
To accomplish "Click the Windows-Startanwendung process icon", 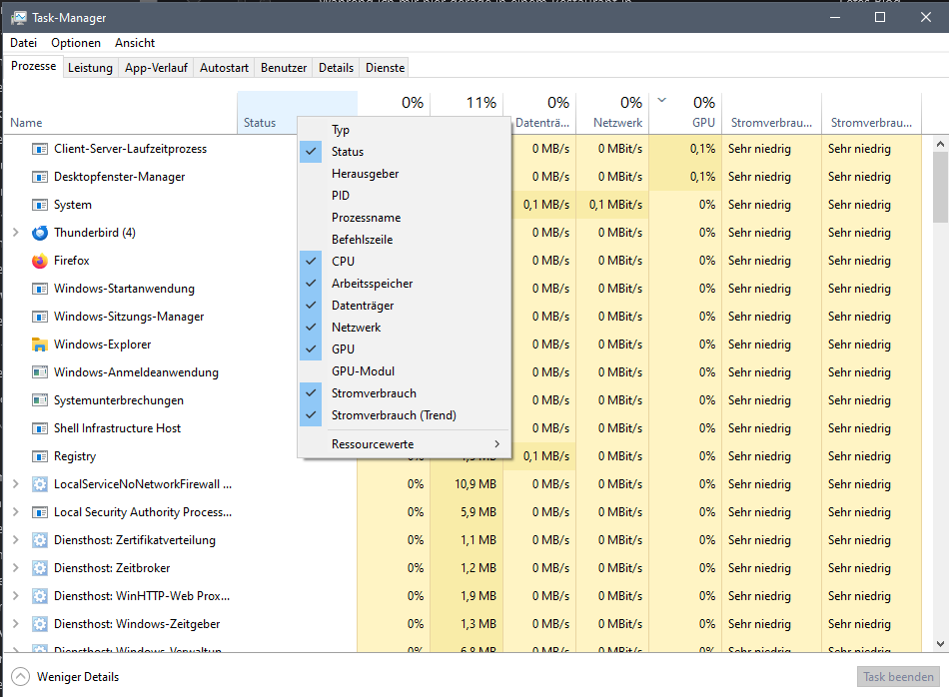I will [x=39, y=289].
